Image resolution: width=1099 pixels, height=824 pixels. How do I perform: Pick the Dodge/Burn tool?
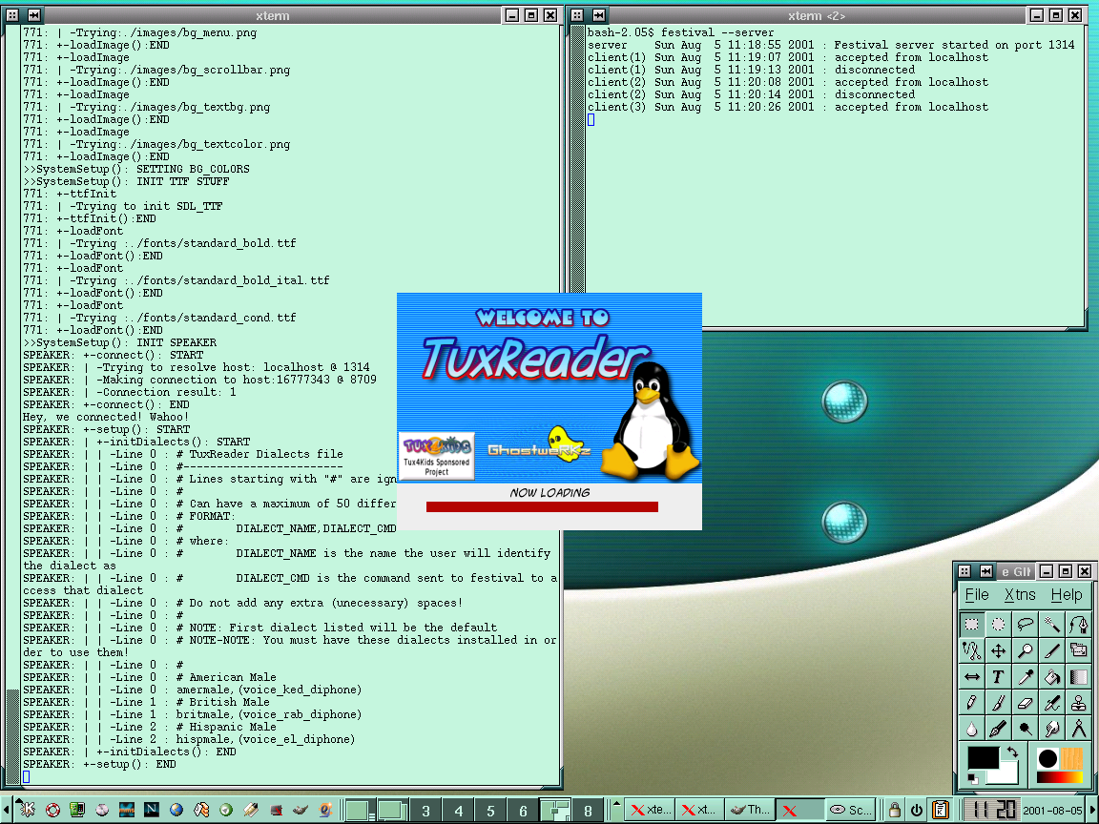[x=1025, y=729]
